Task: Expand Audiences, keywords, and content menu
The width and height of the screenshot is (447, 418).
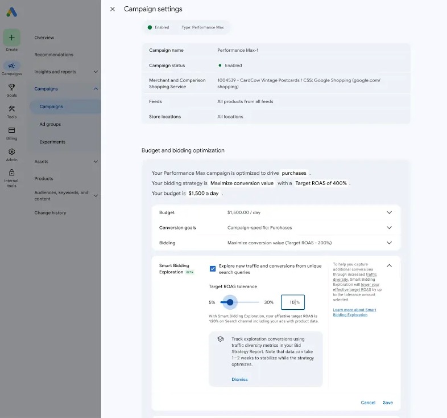Action: [96, 195]
